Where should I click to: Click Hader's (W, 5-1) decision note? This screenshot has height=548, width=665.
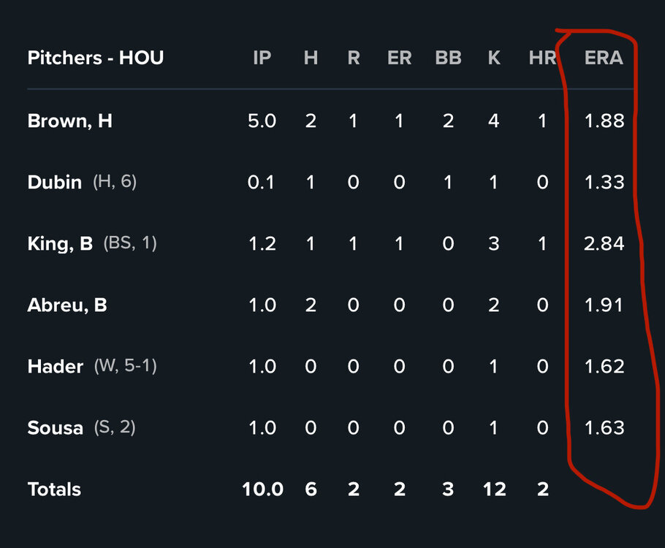click(126, 365)
